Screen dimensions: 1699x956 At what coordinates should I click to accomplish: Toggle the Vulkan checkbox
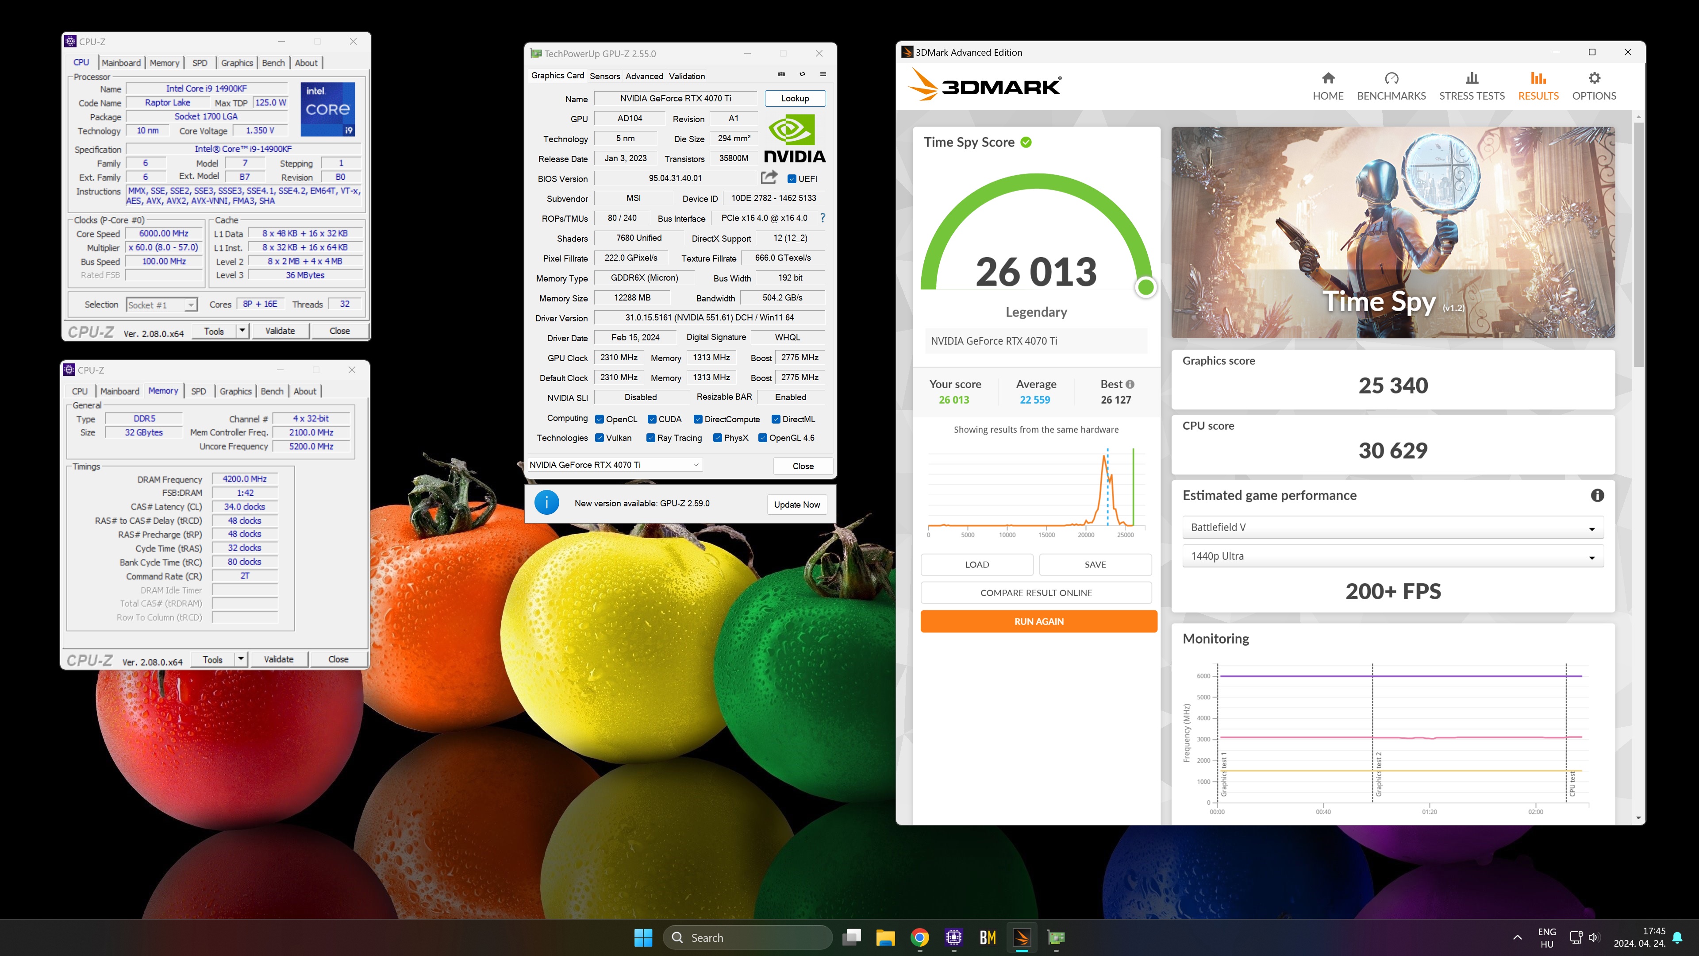599,437
